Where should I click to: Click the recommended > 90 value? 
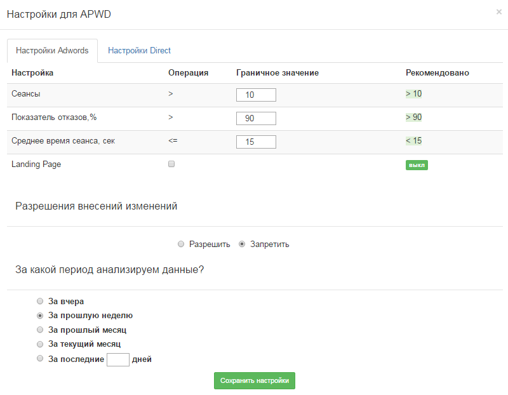click(x=413, y=117)
